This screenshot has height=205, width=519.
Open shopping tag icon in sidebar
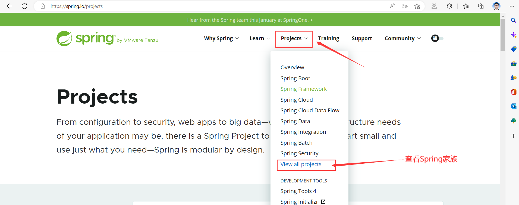coord(513,49)
